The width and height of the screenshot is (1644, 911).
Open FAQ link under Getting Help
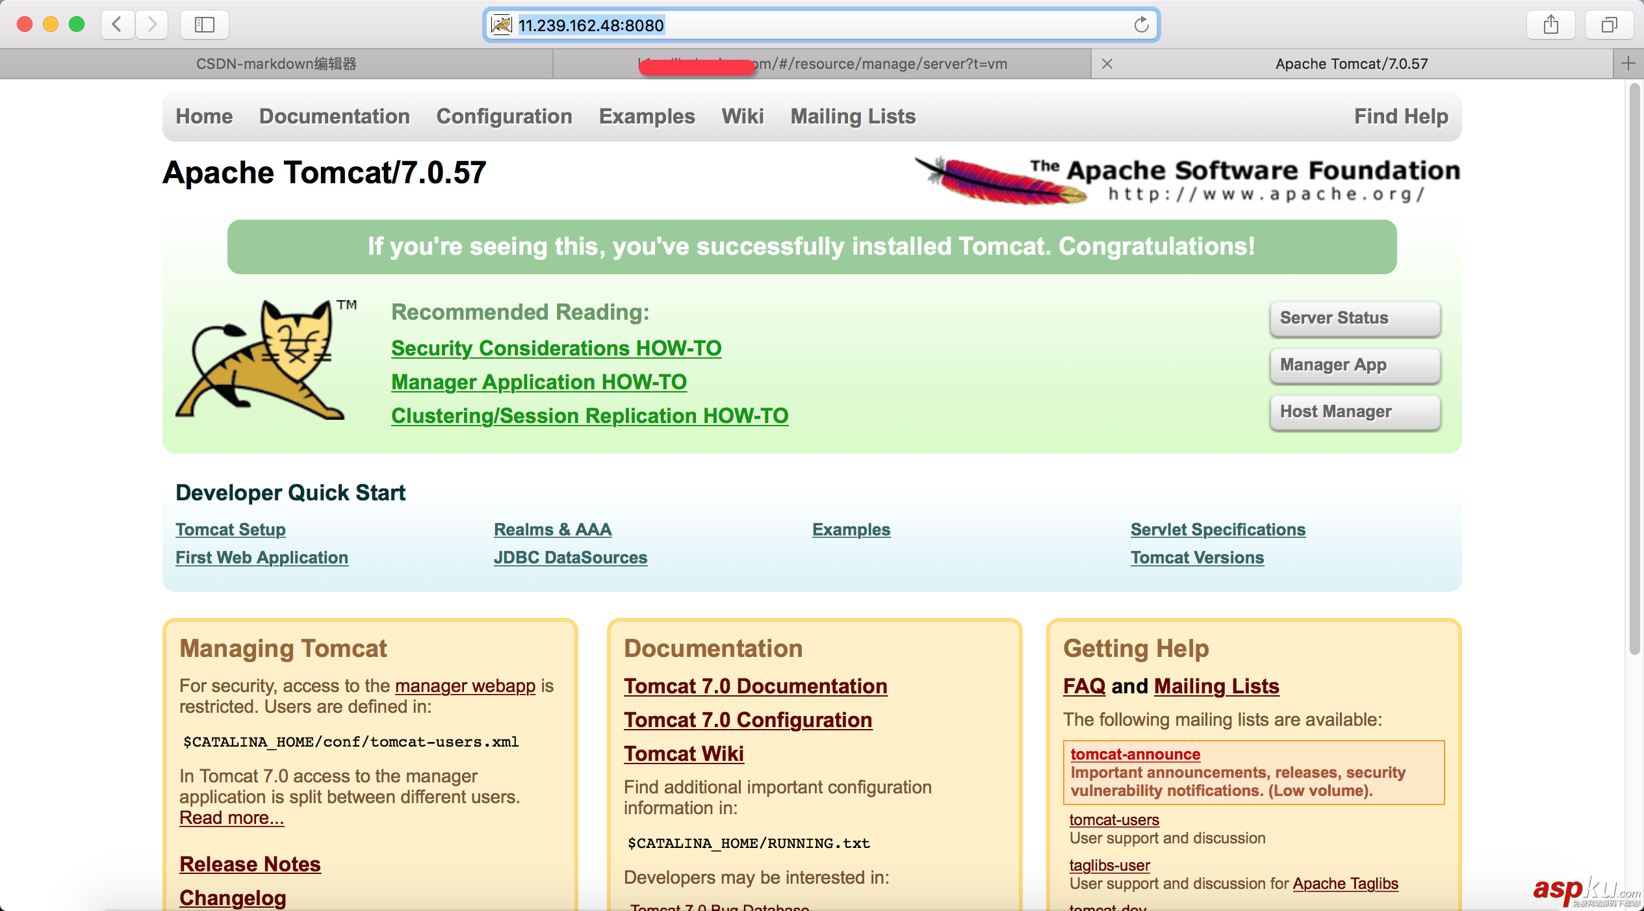point(1084,686)
